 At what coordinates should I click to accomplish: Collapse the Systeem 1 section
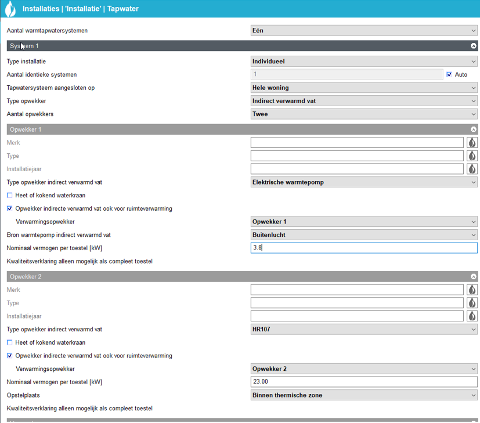(x=473, y=46)
